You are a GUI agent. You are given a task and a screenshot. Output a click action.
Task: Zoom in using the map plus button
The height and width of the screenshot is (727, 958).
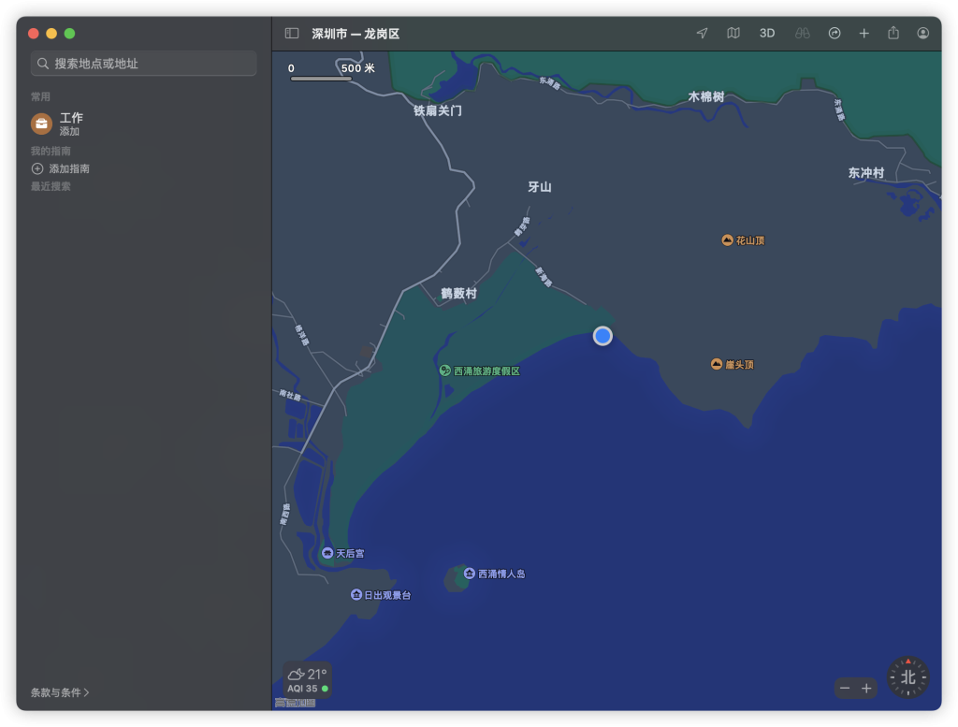tap(866, 689)
